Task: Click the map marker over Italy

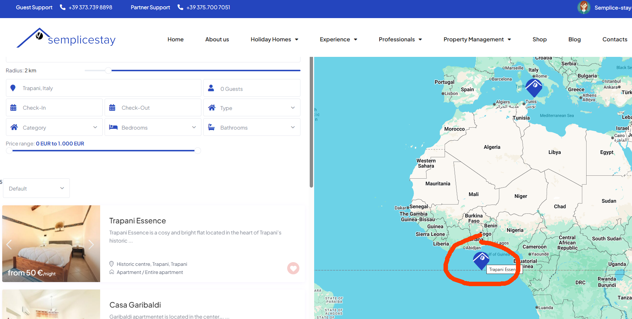Action: [x=534, y=87]
